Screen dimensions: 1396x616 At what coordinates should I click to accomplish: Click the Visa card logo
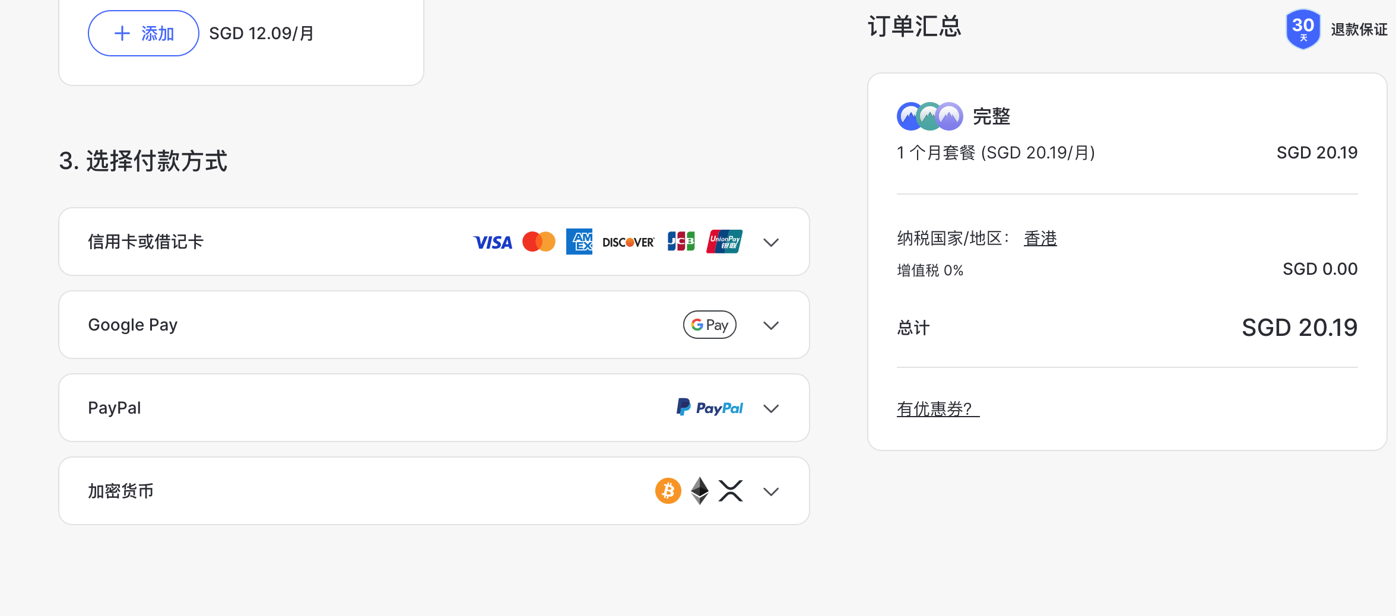tap(493, 242)
